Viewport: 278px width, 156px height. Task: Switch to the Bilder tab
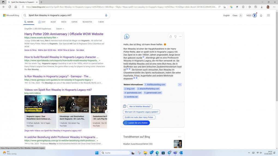53,22
